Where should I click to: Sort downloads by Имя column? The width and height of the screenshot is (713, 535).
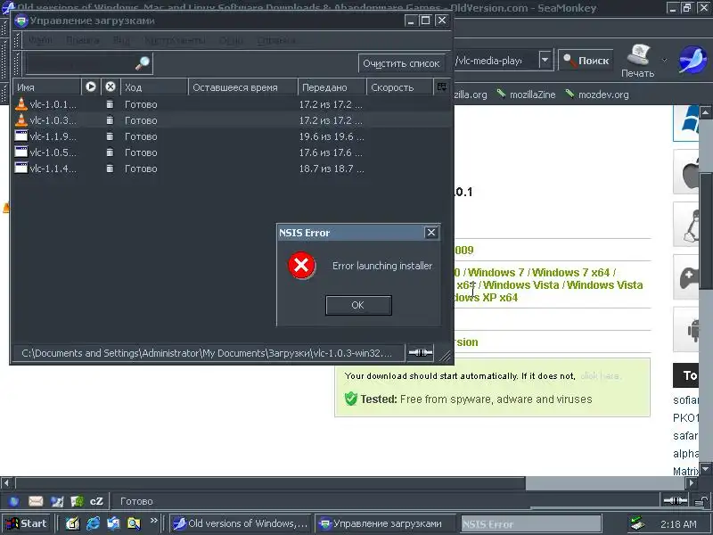[47, 87]
